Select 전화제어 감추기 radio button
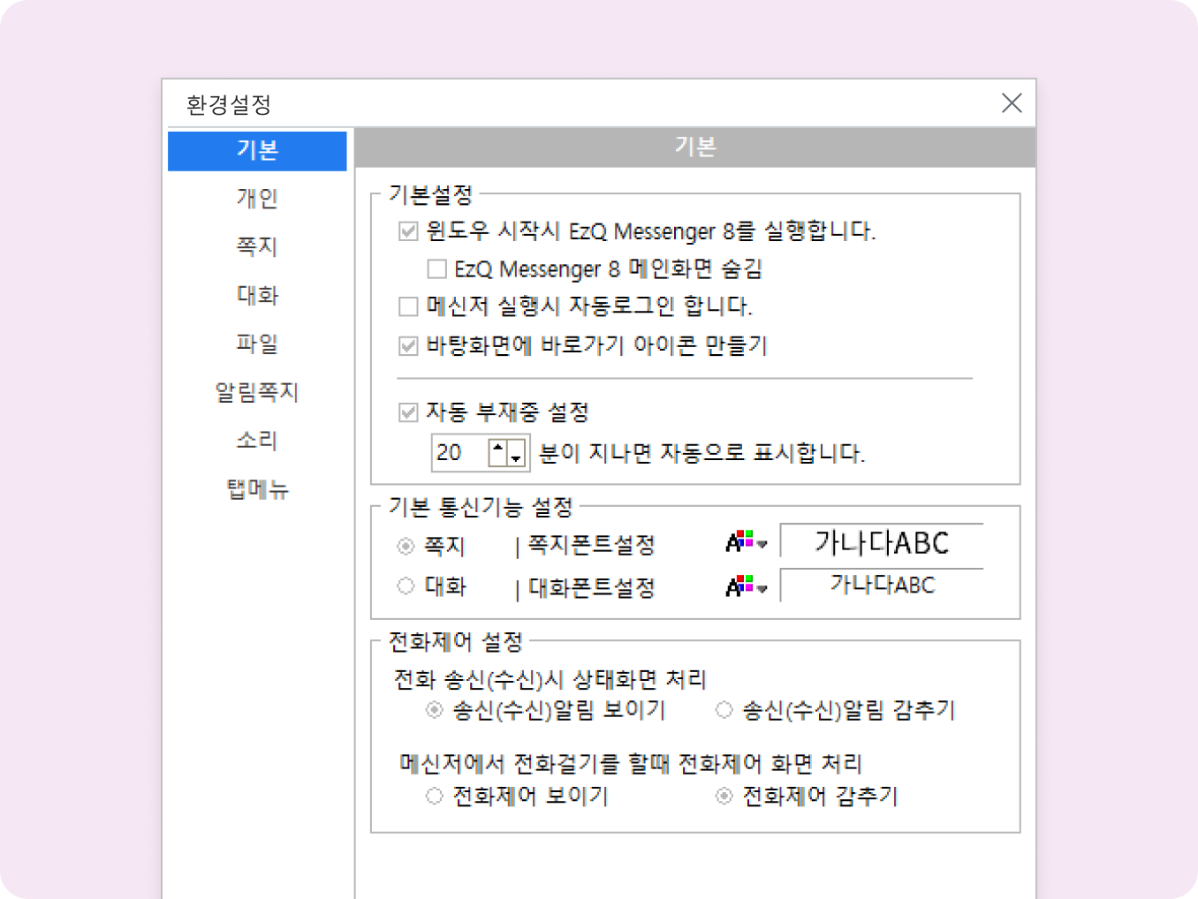The image size is (1198, 899). pyautogui.click(x=724, y=796)
